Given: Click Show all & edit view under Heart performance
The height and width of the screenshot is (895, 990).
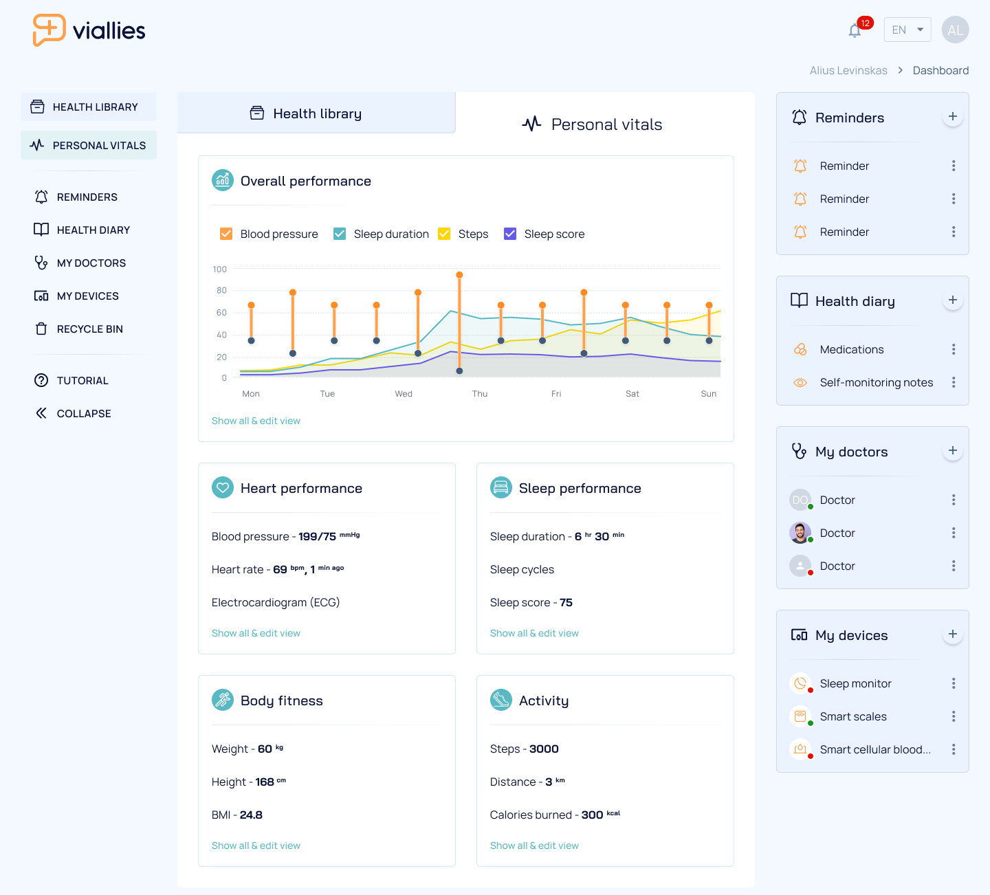Looking at the screenshot, I should (256, 633).
